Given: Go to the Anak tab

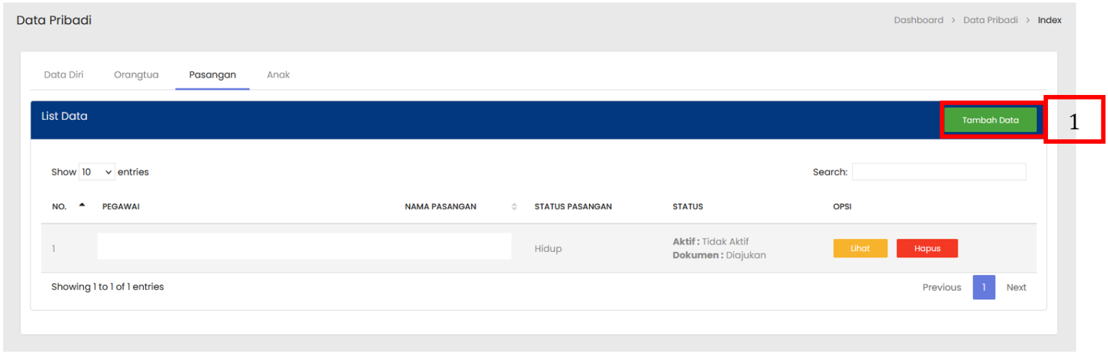Looking at the screenshot, I should point(278,75).
